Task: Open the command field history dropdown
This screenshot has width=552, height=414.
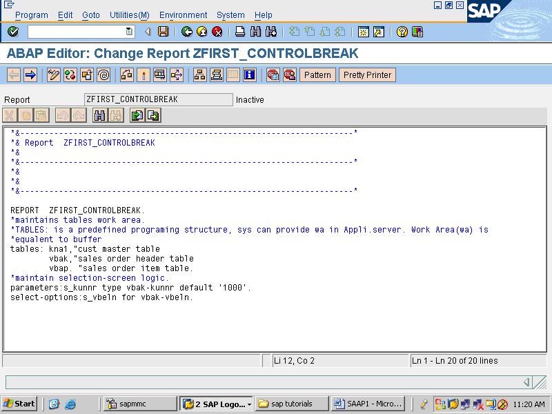Action: click(128, 30)
